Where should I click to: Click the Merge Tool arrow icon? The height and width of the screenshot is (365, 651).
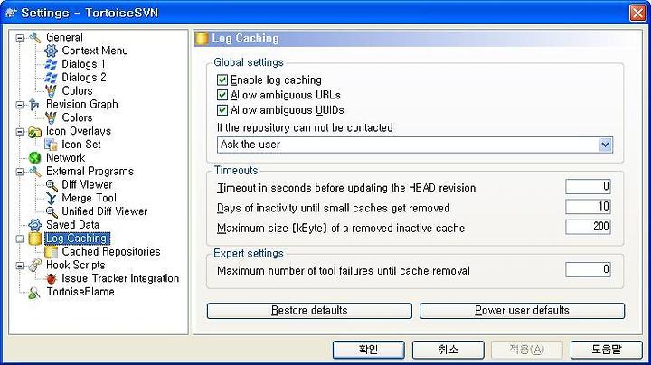click(x=51, y=198)
